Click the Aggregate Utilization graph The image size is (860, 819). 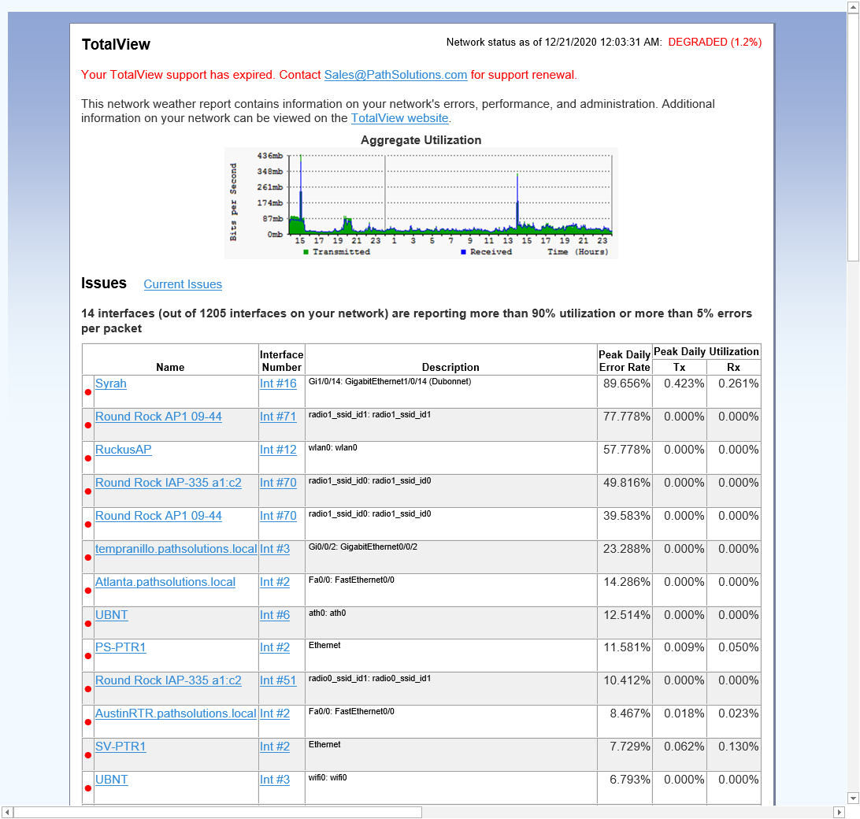coord(421,202)
